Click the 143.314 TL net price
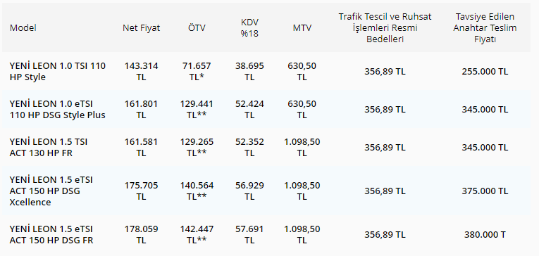Image resolution: width=539 pixels, height=256 pixels. (142, 71)
